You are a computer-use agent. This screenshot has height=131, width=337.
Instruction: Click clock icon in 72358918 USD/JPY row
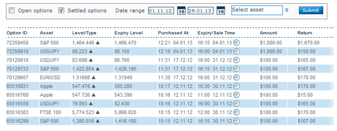(237, 52)
